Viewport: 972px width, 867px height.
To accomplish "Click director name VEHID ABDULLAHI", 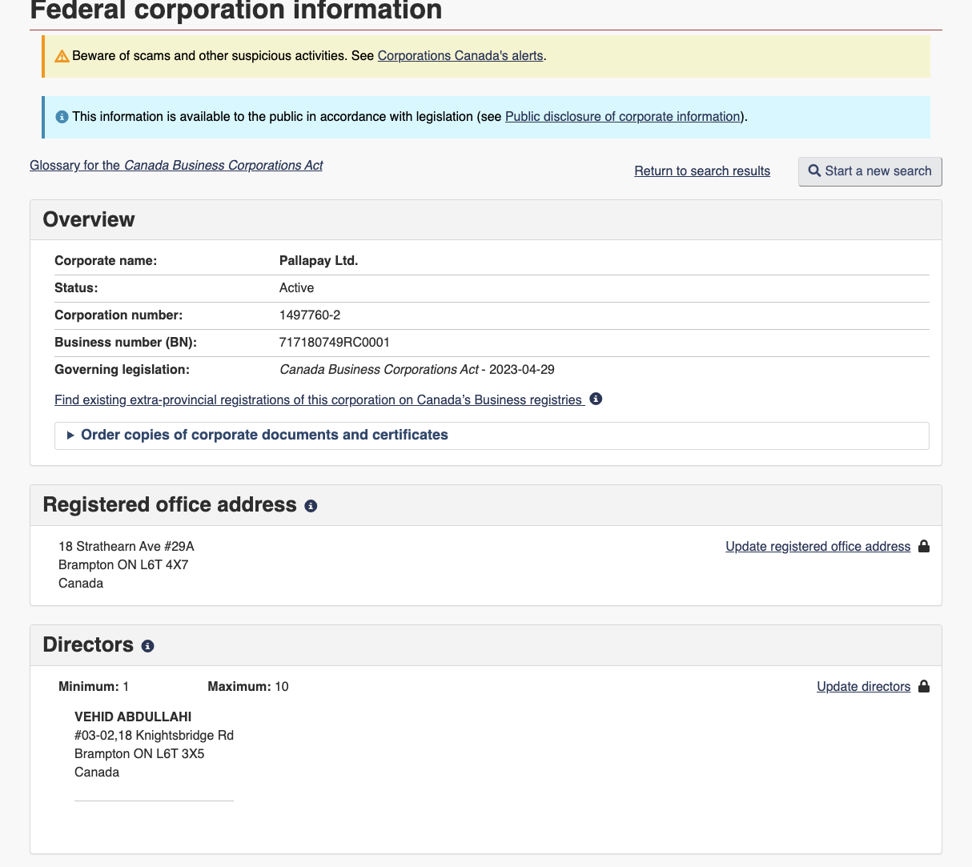I will pos(133,717).
